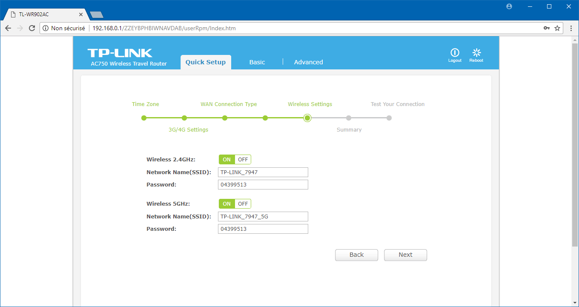This screenshot has height=307, width=579.
Task: Open saved passwords key icon
Action: pos(547,28)
